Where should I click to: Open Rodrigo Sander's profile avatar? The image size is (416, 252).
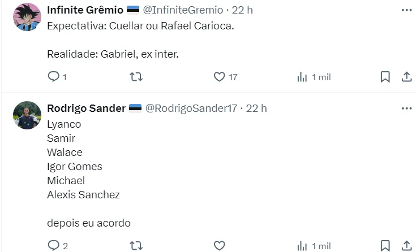pos(27,115)
